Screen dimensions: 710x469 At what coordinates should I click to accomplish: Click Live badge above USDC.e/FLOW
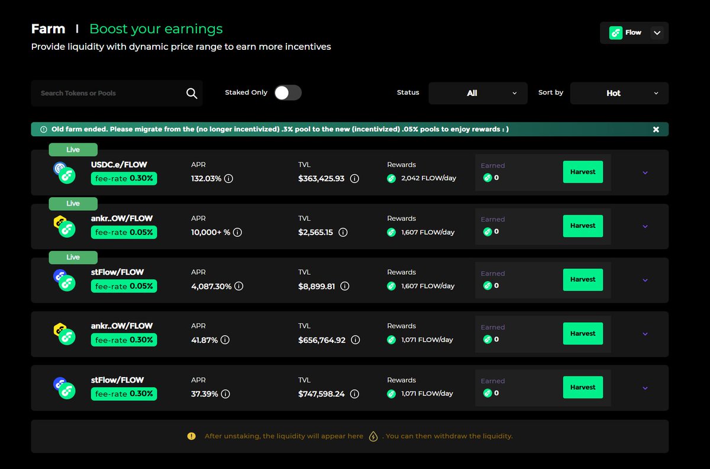click(x=73, y=150)
